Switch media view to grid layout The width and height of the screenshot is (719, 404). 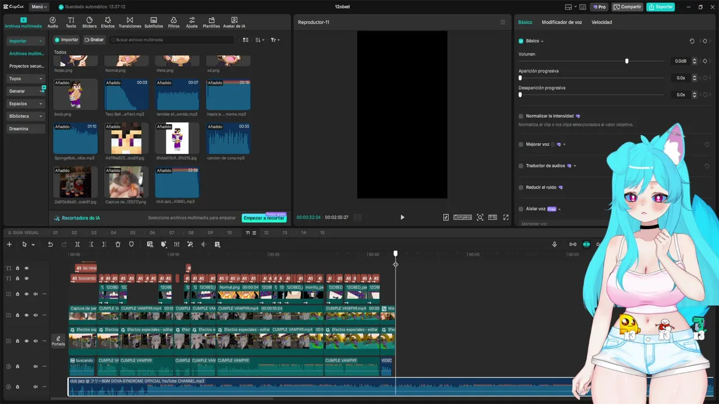[245, 40]
